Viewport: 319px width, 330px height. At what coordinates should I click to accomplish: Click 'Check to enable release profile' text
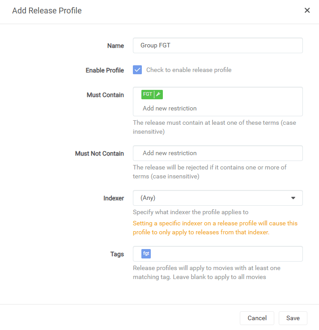tap(189, 70)
